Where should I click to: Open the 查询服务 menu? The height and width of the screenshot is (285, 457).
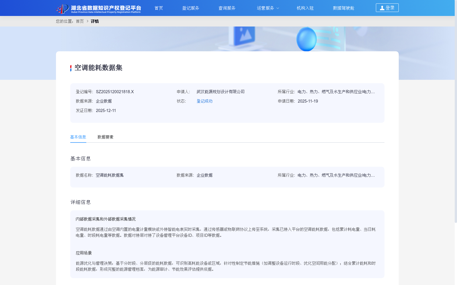coord(227,8)
